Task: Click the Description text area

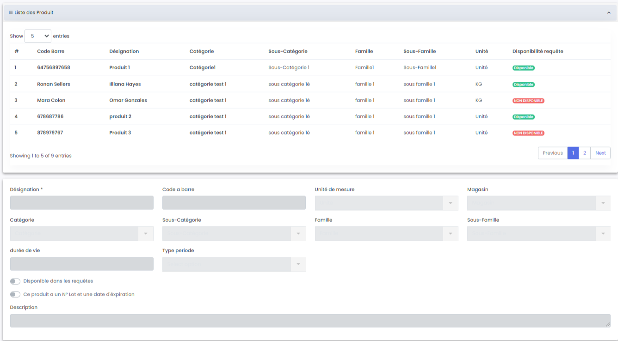Action: click(x=310, y=321)
